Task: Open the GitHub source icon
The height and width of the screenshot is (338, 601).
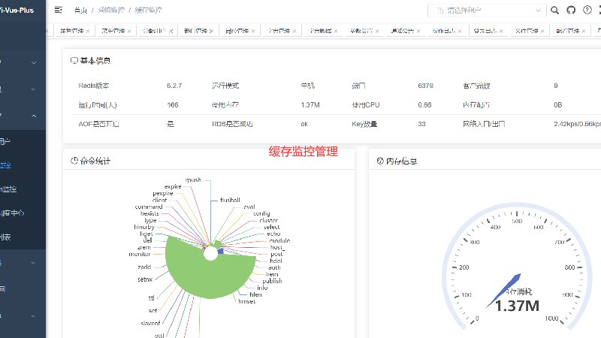Action: point(571,11)
